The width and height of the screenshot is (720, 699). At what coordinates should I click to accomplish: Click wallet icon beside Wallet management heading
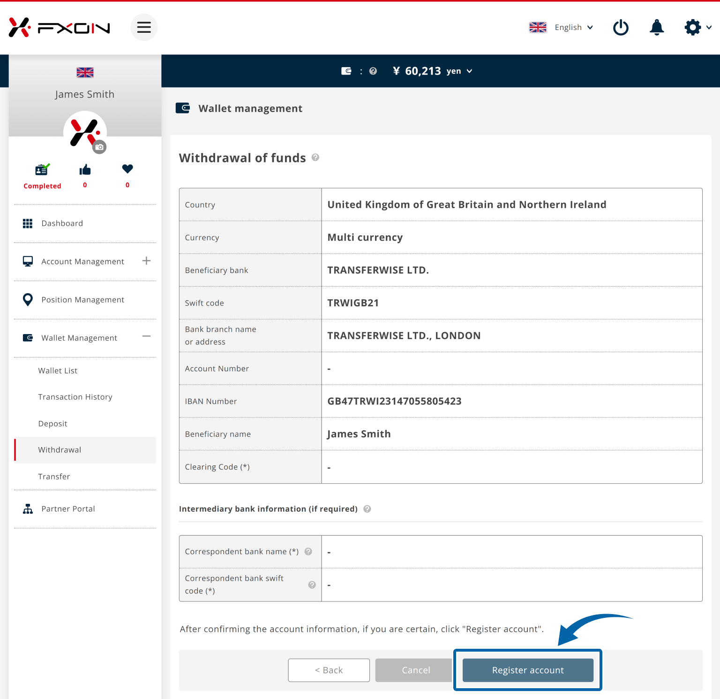point(183,108)
